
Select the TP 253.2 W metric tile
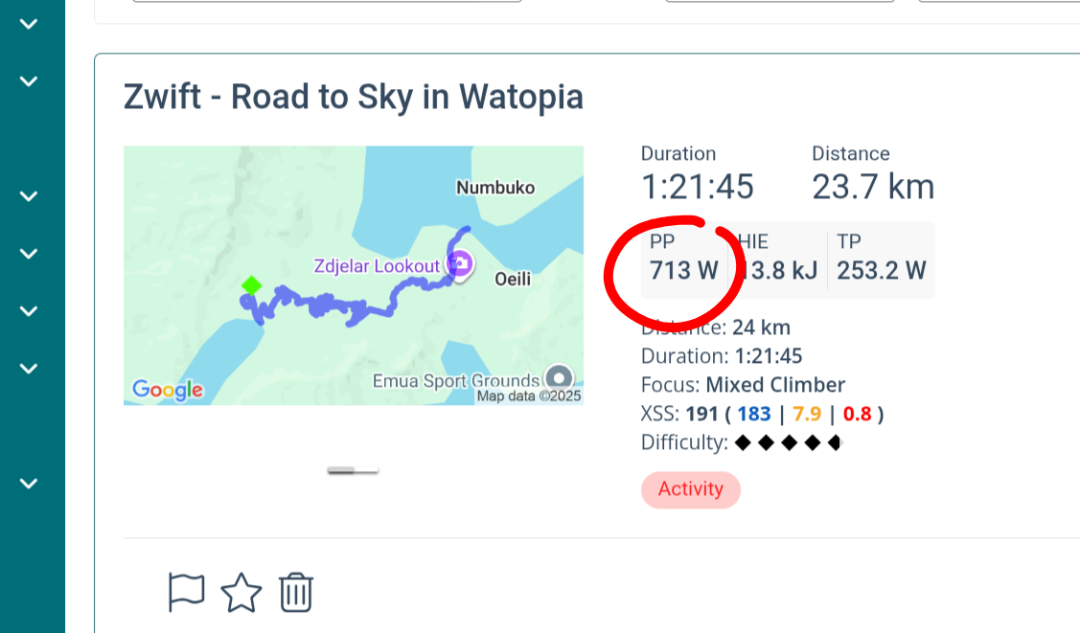pos(881,260)
